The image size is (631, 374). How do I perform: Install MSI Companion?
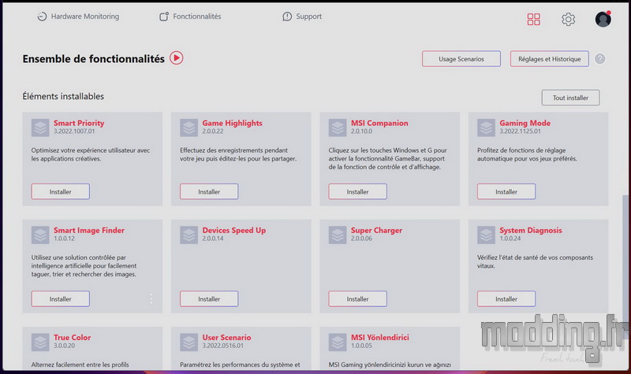click(x=358, y=191)
